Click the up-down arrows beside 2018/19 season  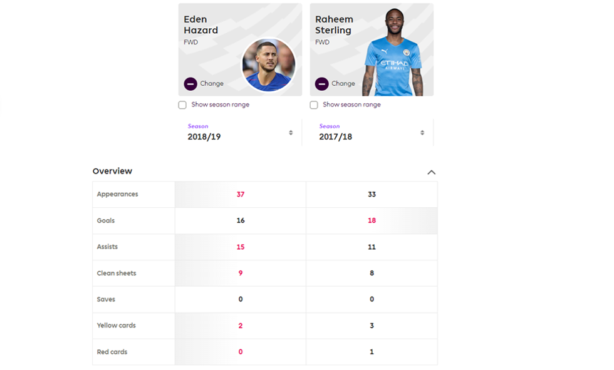(291, 133)
